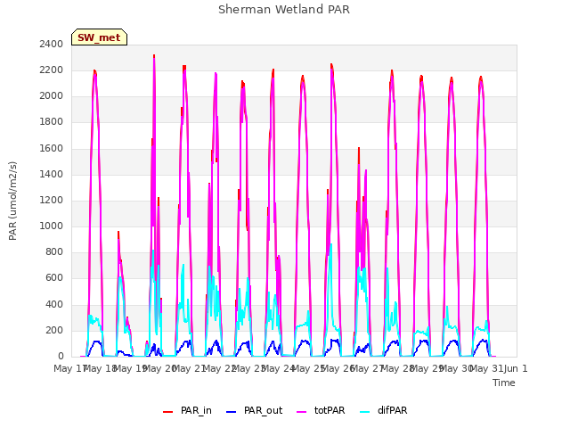Image resolution: width=570 pixels, height=428 pixels.
Task: Click the blue PAR_out legend color marker
Action: [232, 412]
